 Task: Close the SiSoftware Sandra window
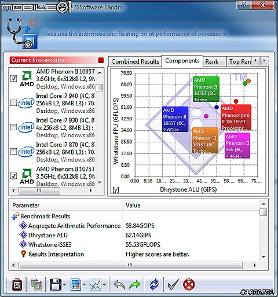pos(263,5)
